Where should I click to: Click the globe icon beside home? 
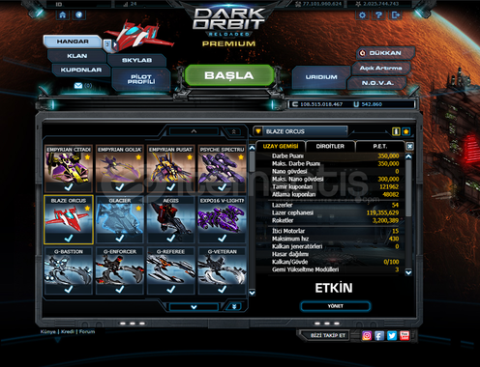click(79, 15)
